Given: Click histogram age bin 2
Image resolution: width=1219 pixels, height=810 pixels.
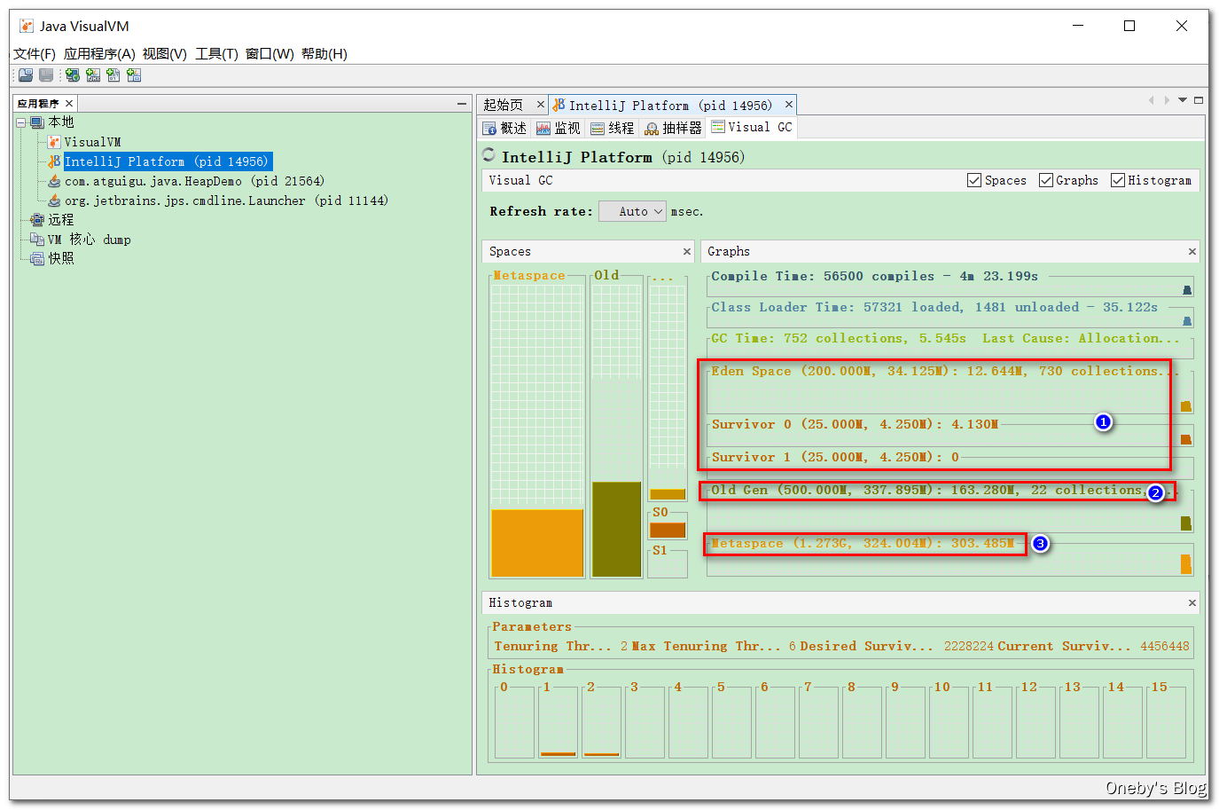Looking at the screenshot, I should point(602,723).
